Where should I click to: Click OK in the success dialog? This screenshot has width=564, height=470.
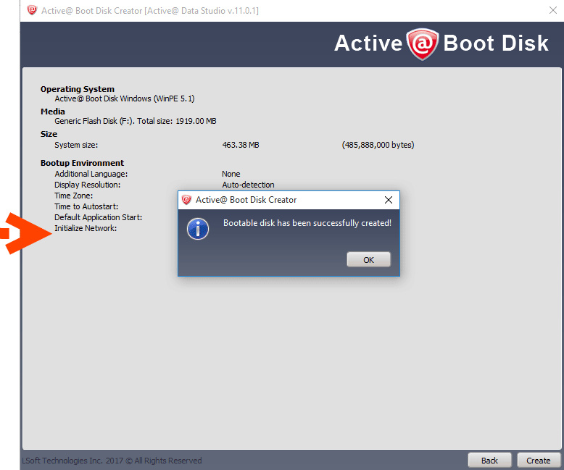(x=368, y=260)
